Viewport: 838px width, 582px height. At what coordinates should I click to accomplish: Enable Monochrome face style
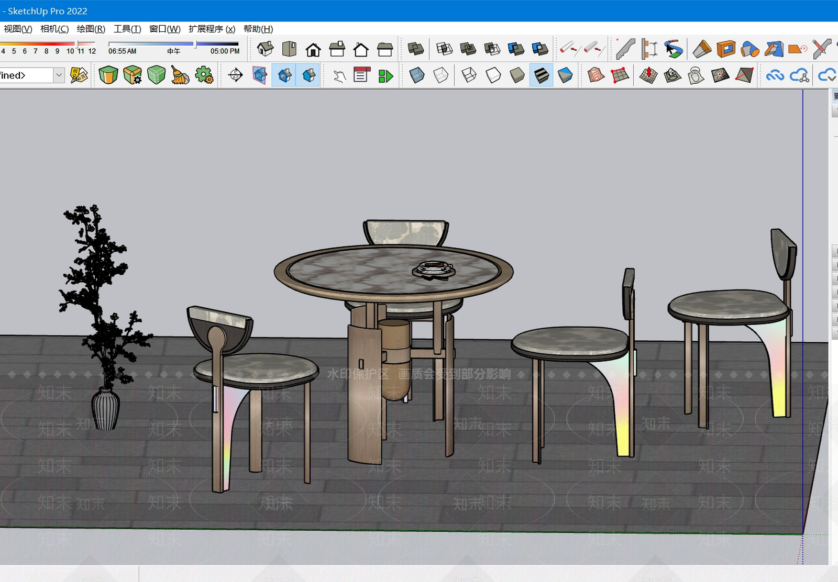(x=565, y=75)
